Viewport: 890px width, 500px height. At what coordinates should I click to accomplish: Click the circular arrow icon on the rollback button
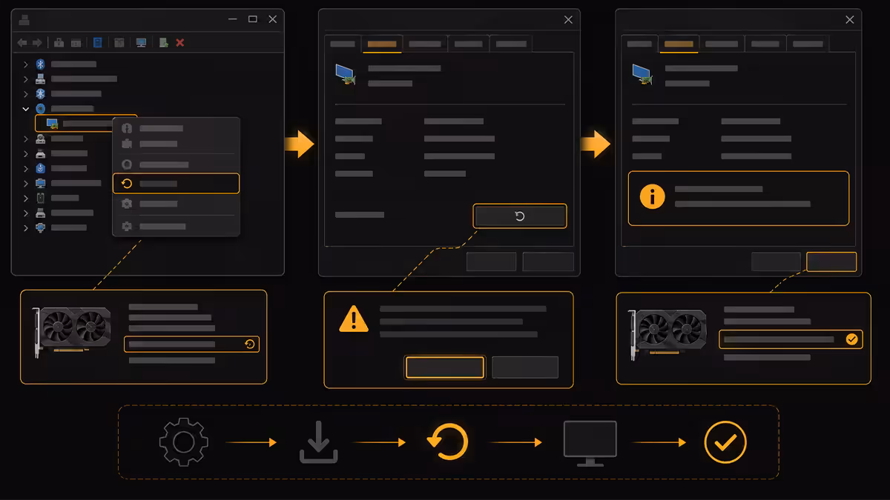pos(519,216)
